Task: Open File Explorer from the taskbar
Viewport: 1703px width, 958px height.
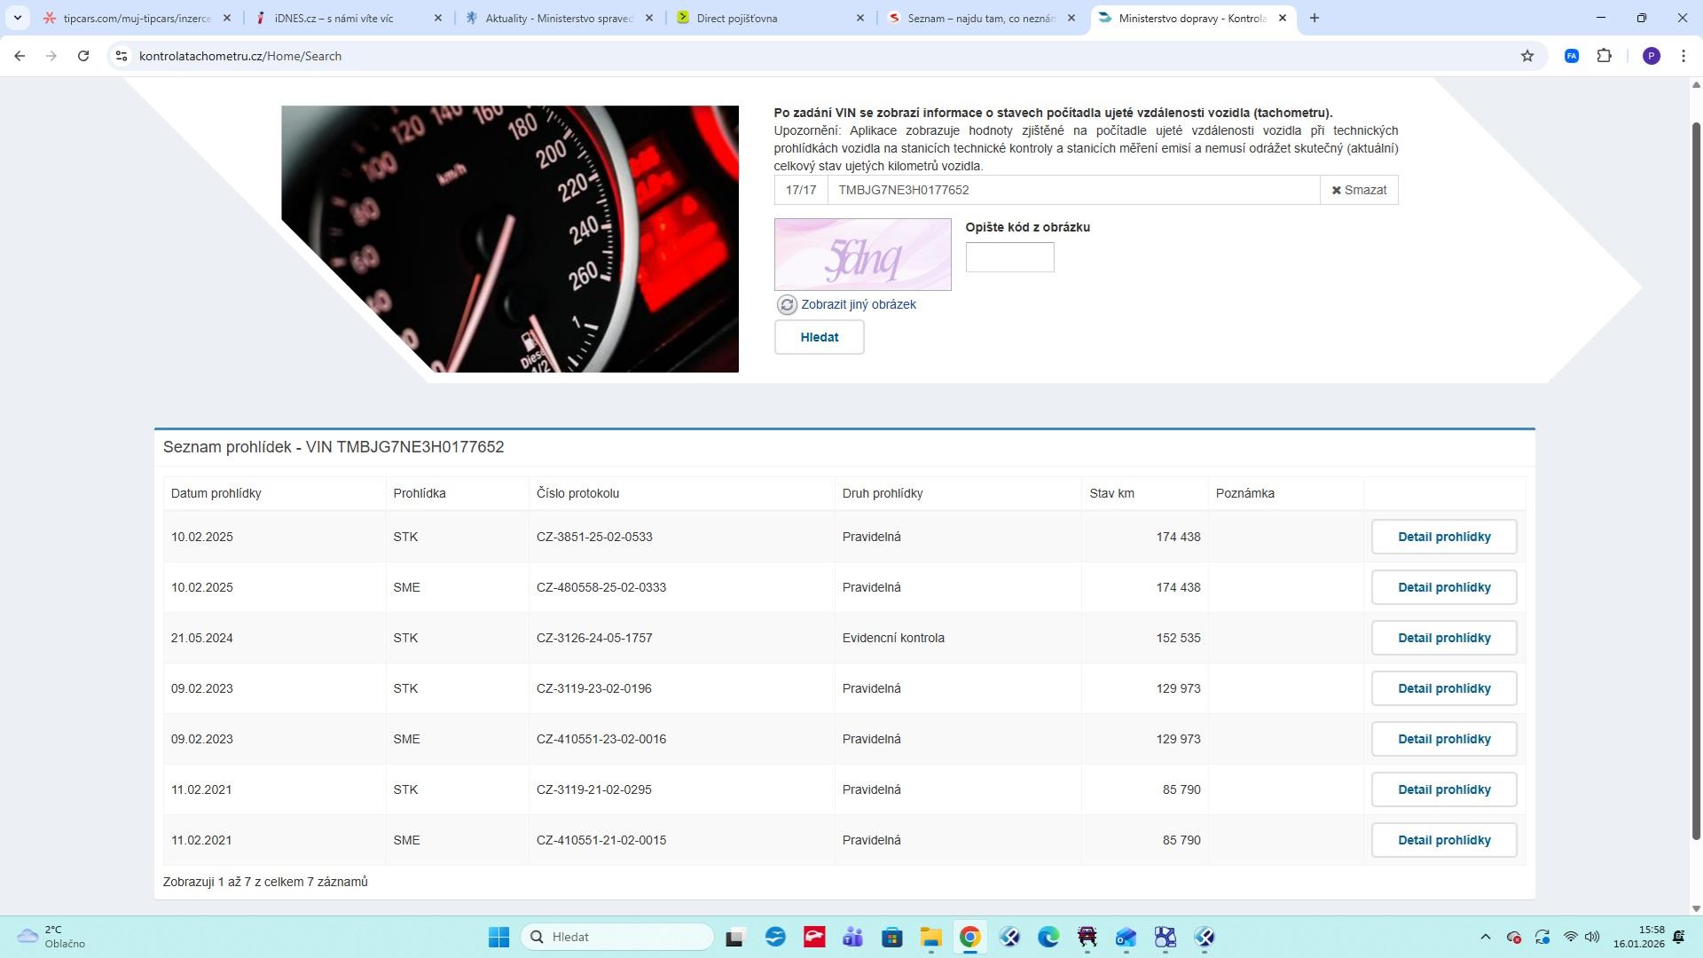Action: (930, 937)
